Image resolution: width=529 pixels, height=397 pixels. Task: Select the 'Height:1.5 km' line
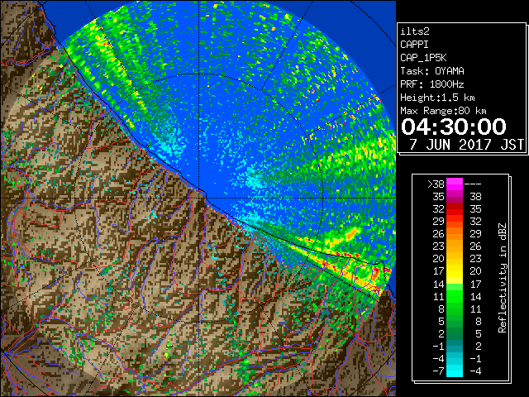437,98
